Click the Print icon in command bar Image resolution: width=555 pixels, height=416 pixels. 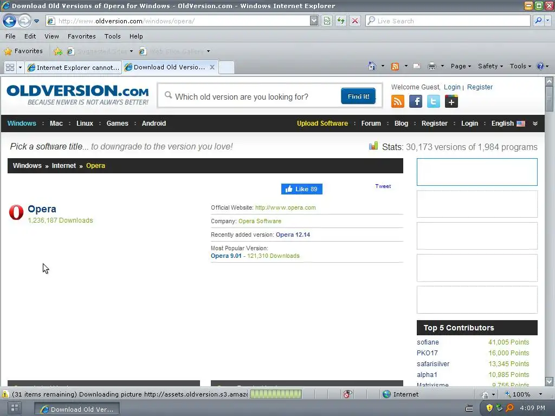coord(431,66)
